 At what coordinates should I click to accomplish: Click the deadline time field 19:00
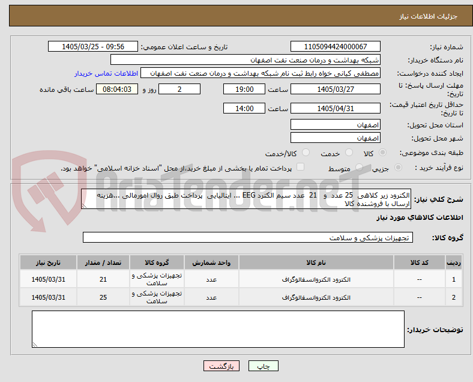click(x=244, y=89)
